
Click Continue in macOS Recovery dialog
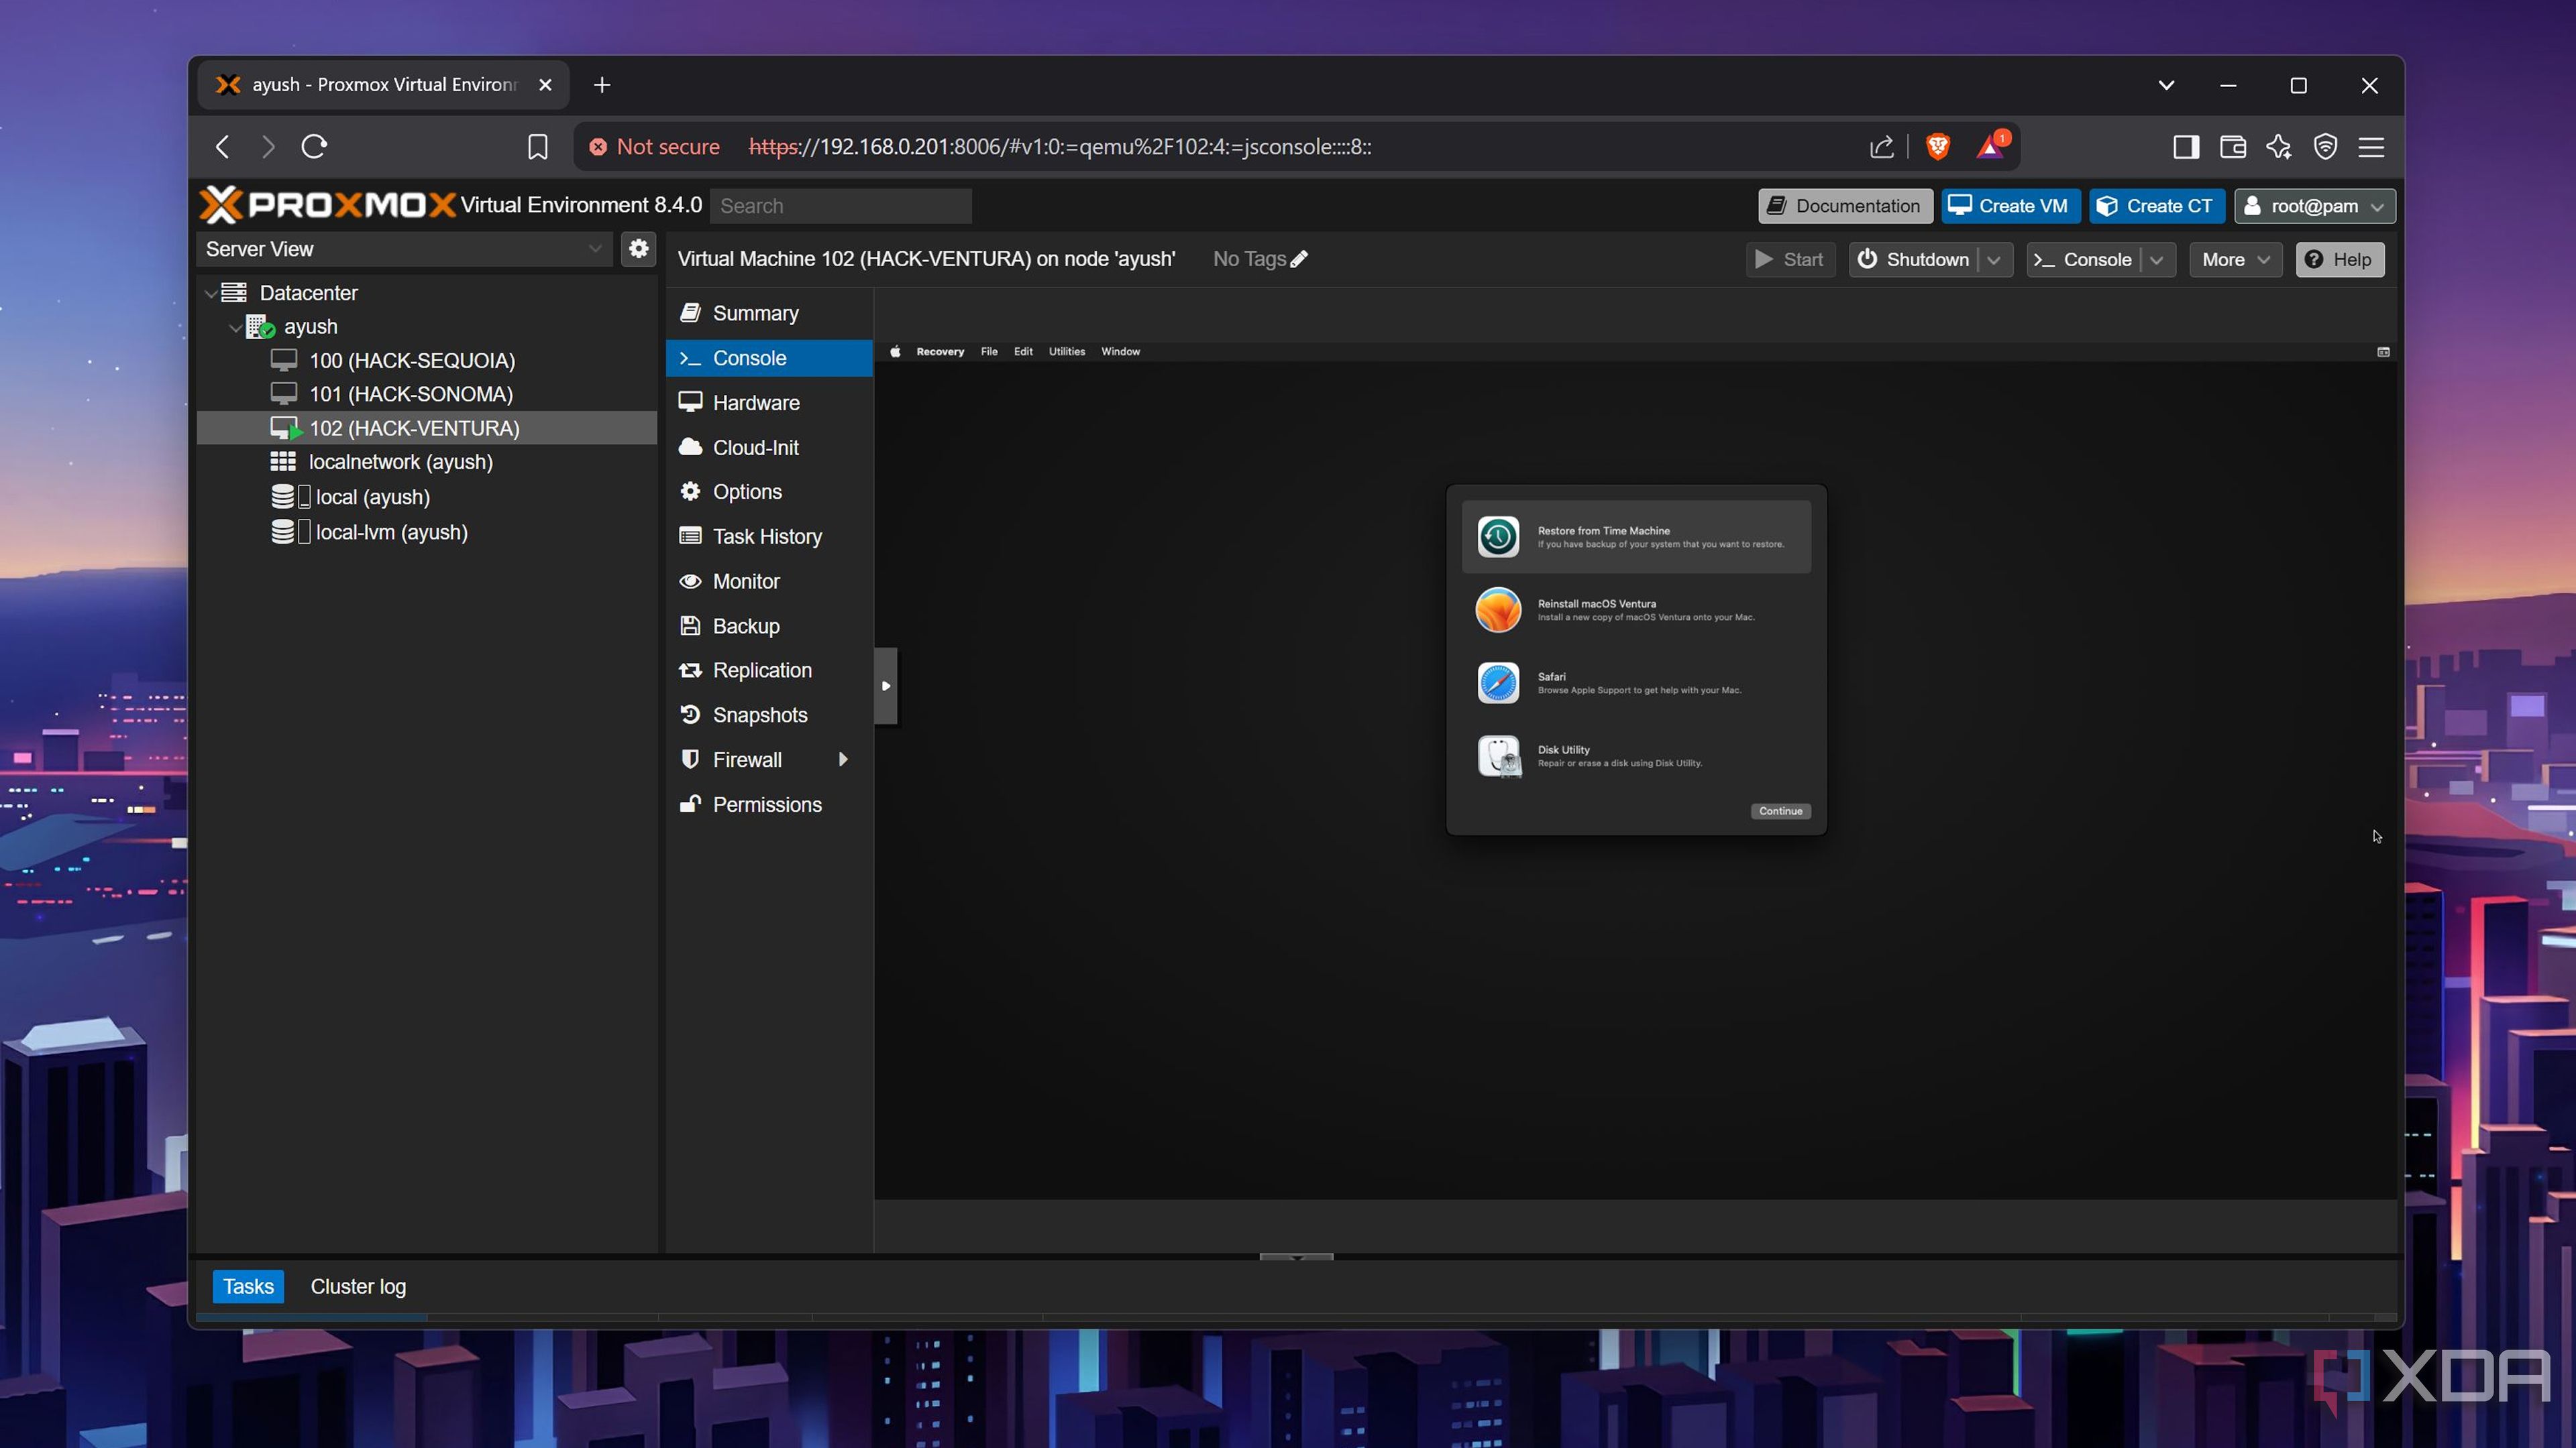pos(1780,810)
